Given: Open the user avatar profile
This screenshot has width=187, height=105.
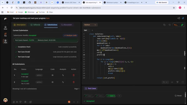Looking at the screenshot, I should pos(5,100).
